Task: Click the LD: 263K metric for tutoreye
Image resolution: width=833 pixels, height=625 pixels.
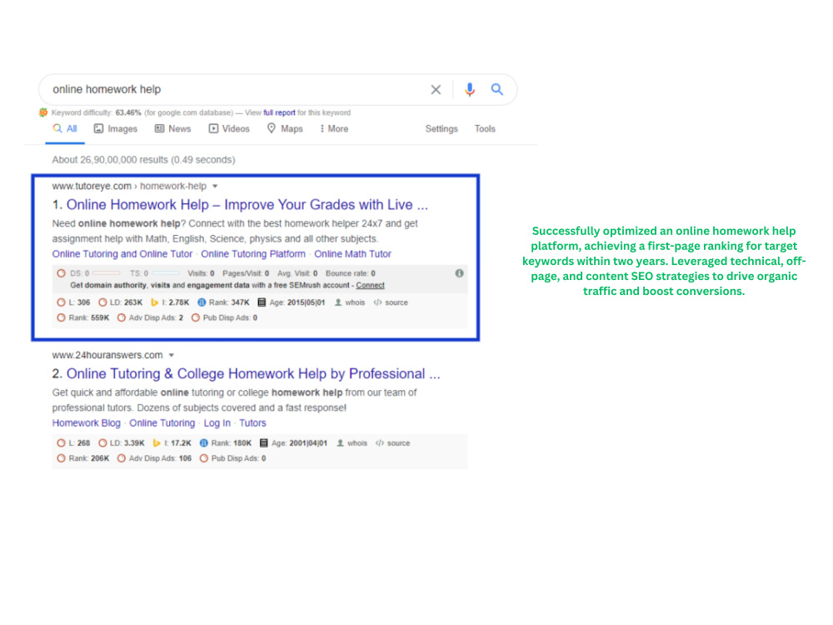Action: coord(121,302)
